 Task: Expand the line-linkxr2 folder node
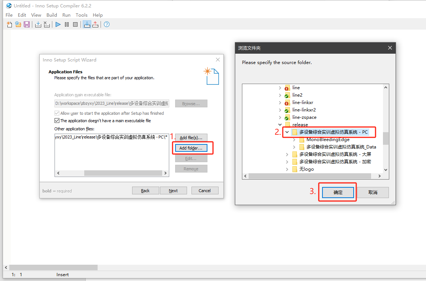point(280,110)
